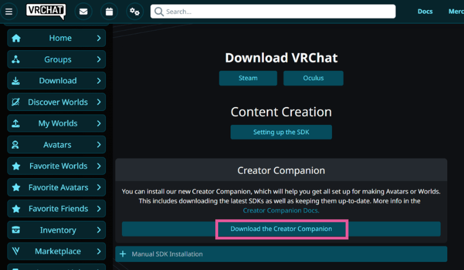Click the VRChat logo
The image size is (464, 270).
click(x=46, y=11)
